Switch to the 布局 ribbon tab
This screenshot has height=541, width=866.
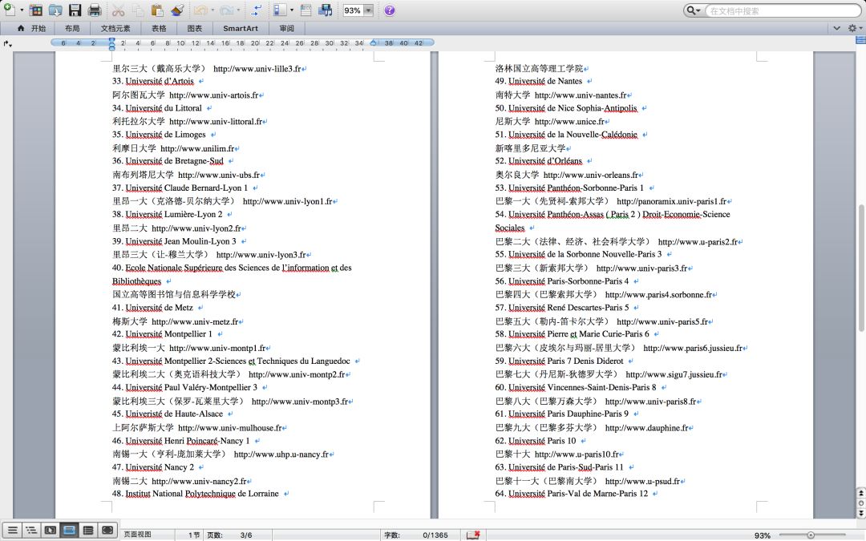(x=72, y=28)
